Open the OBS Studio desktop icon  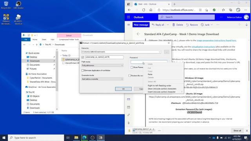click(x=18, y=5)
